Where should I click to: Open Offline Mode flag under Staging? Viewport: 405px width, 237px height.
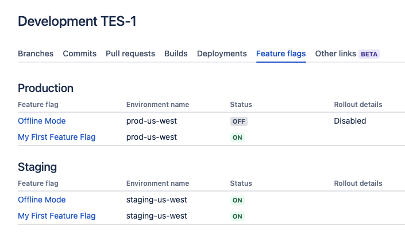point(42,200)
